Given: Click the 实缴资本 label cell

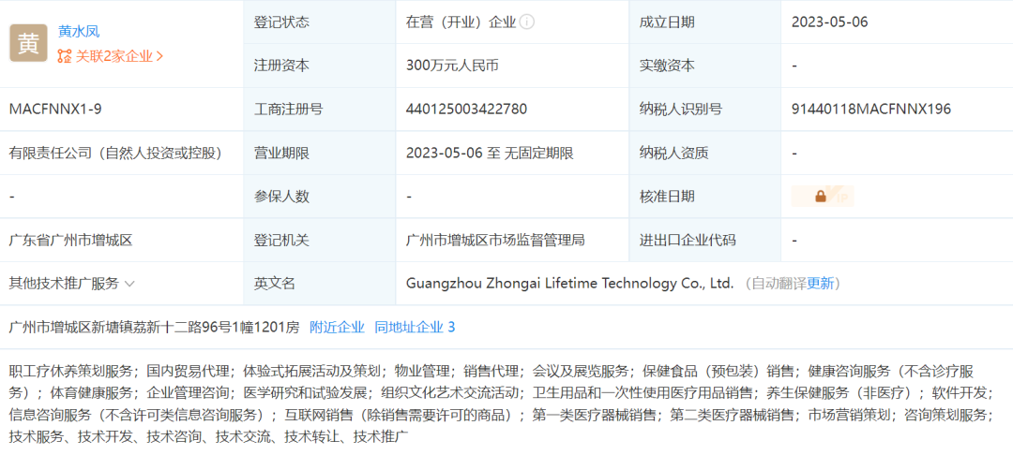Looking at the screenshot, I should (x=704, y=66).
